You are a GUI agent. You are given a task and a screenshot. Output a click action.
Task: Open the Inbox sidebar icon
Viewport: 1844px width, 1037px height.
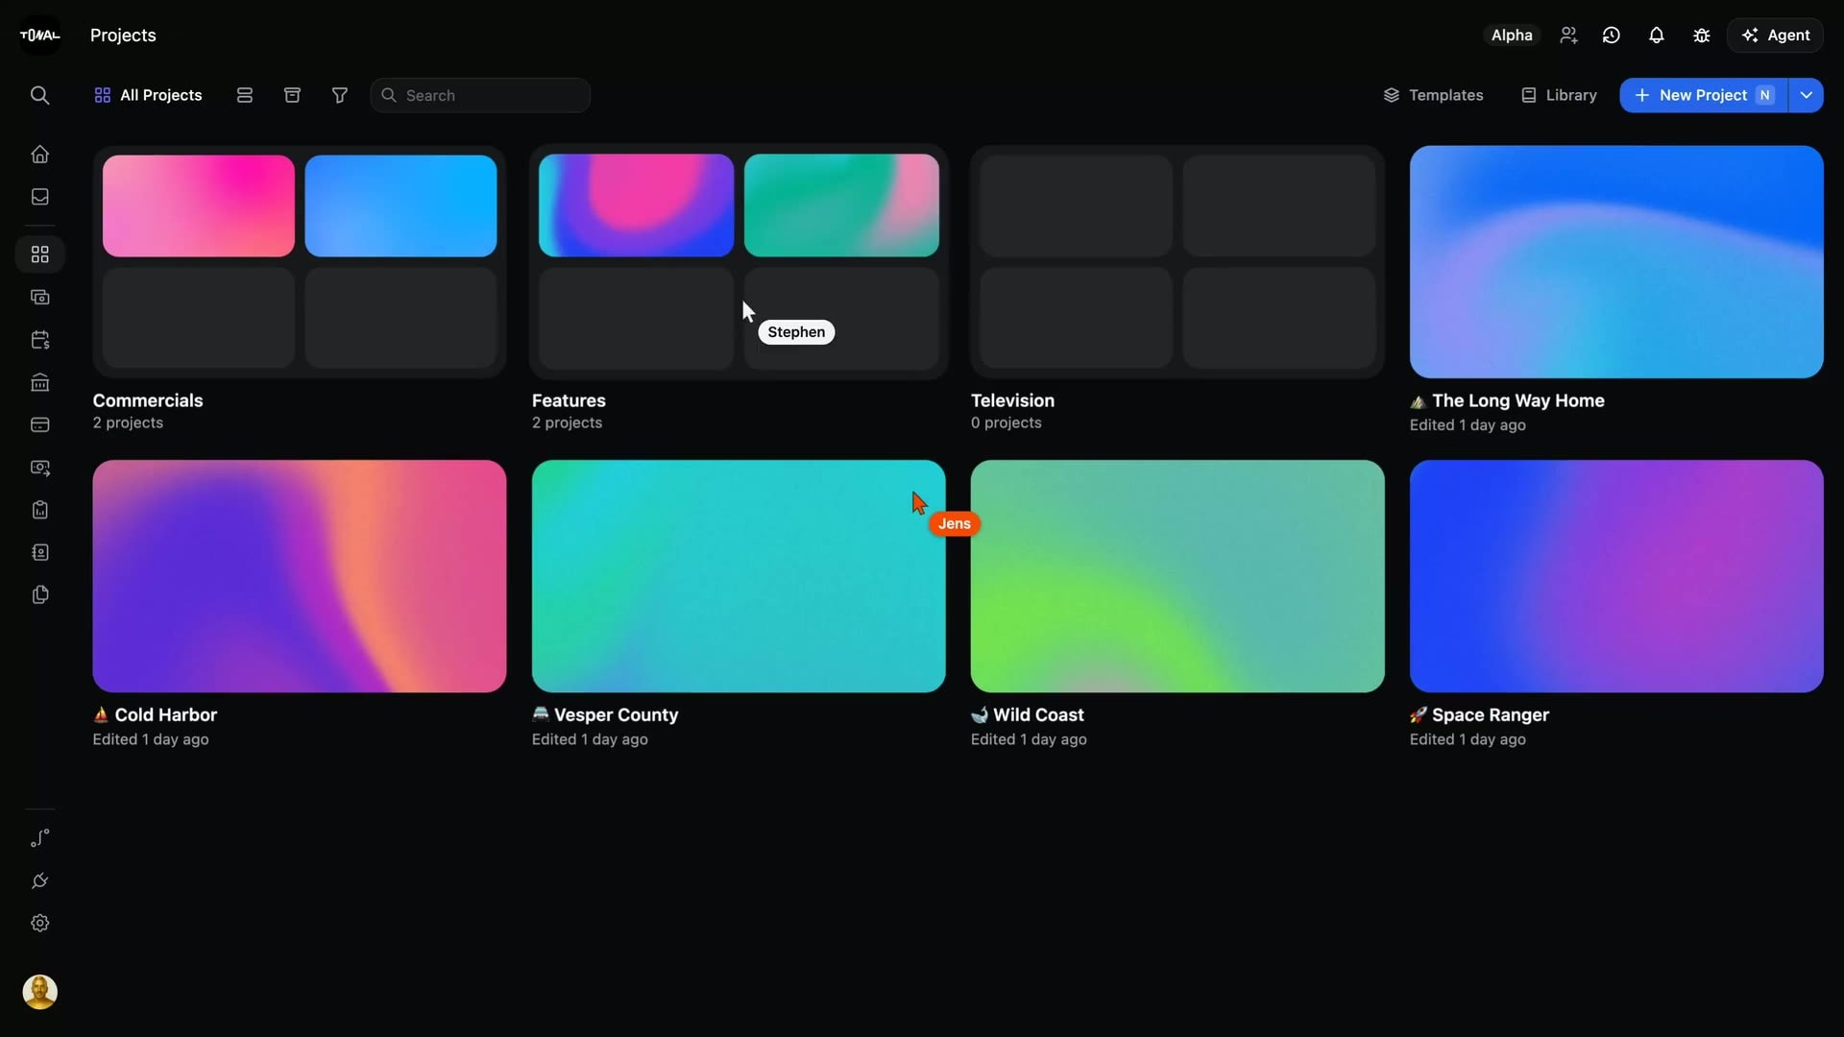pyautogui.click(x=39, y=197)
